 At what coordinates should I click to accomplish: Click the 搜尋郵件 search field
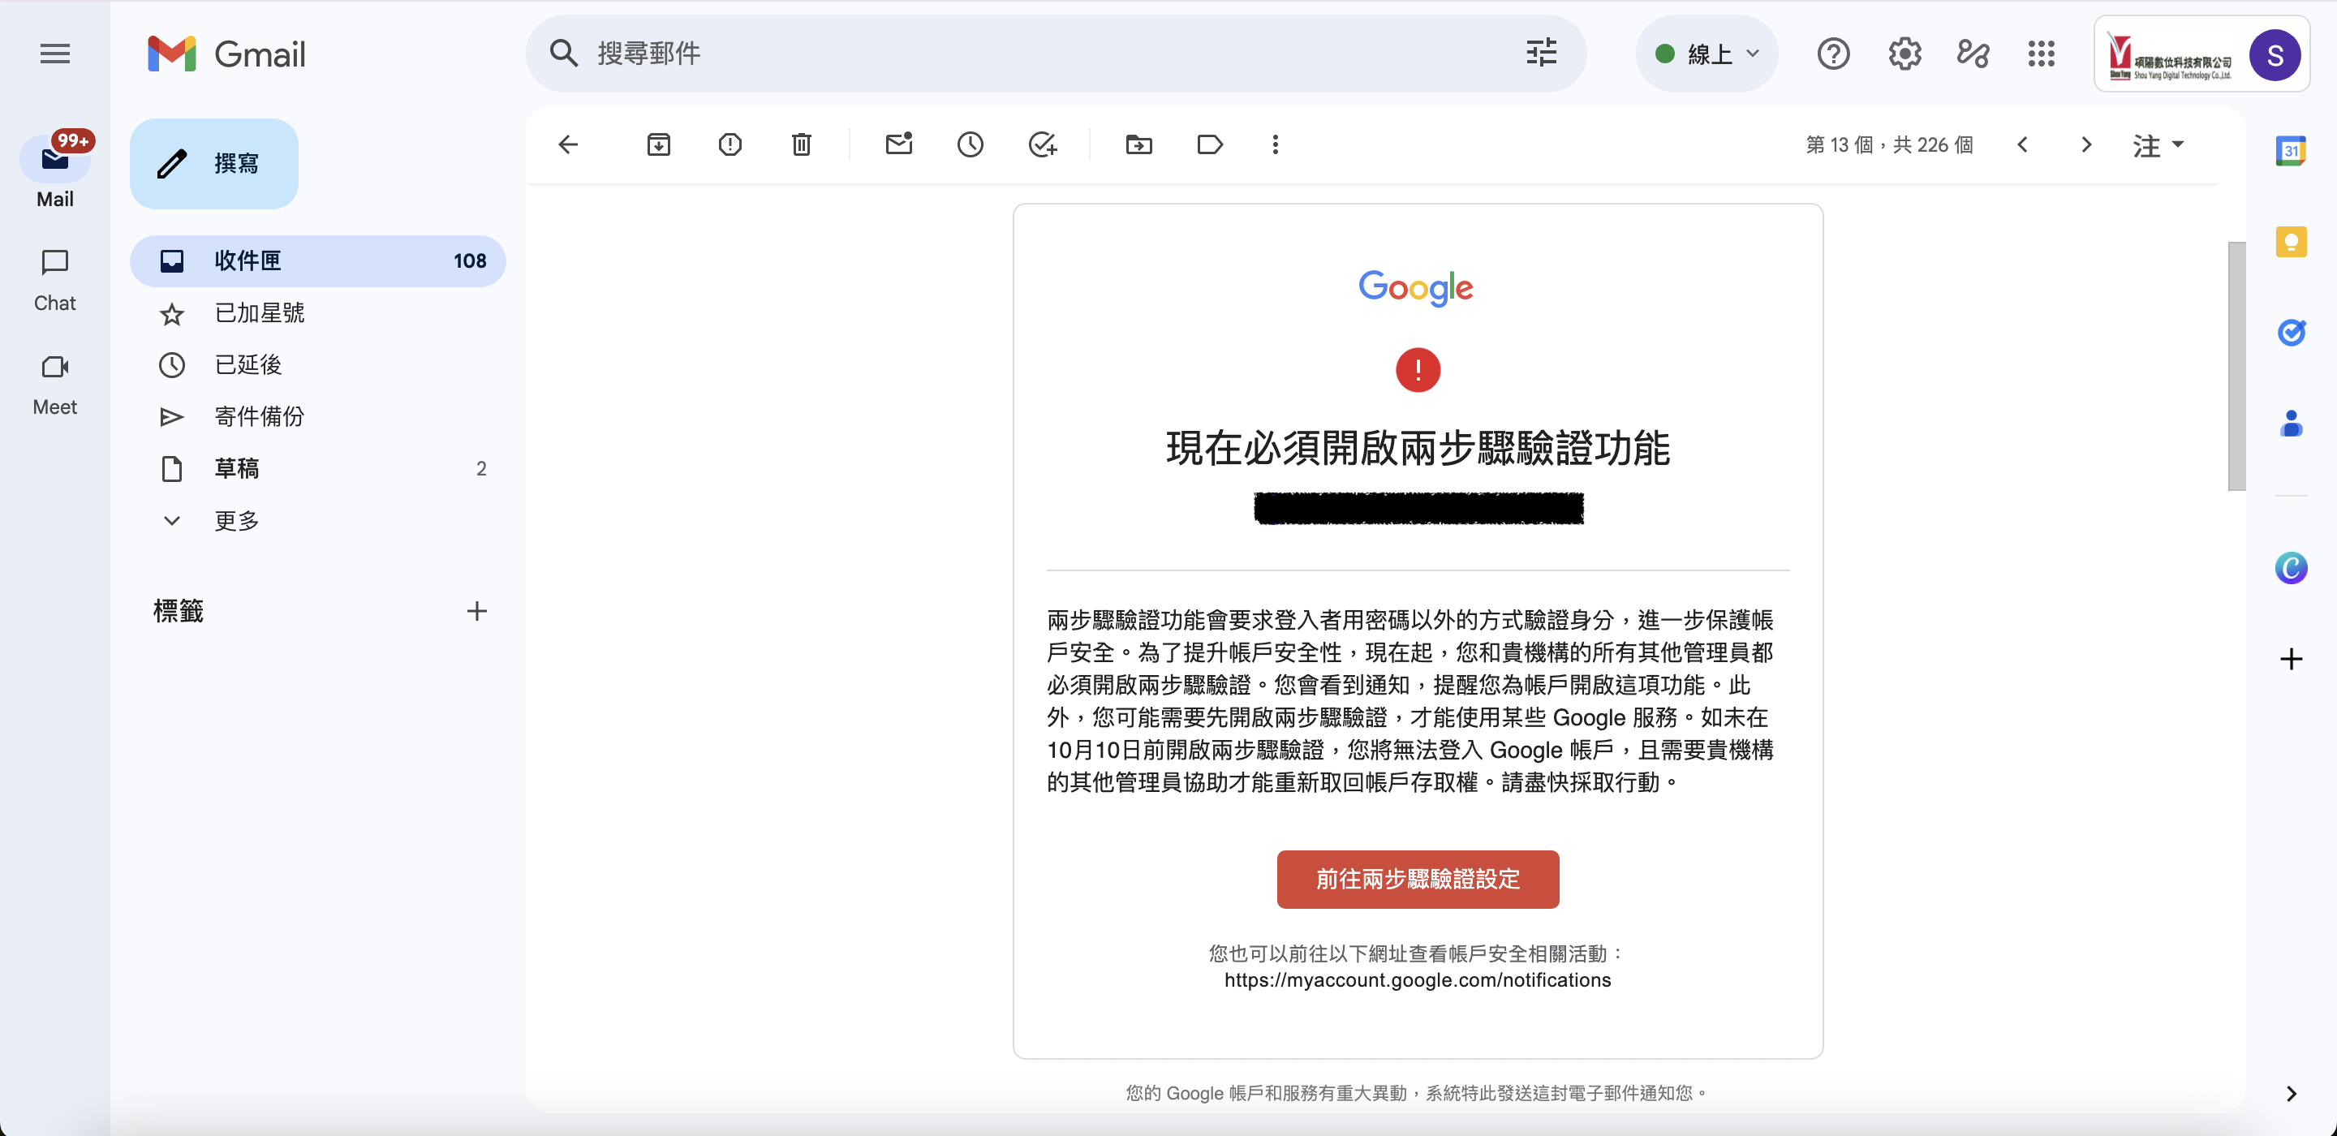998,54
